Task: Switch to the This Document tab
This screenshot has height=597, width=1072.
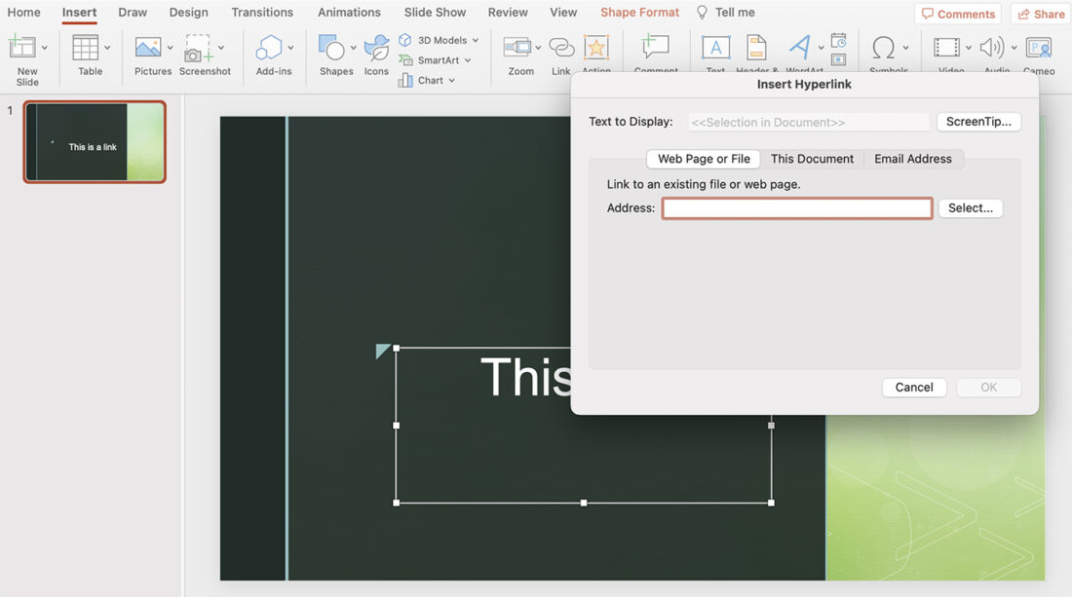Action: (x=813, y=158)
